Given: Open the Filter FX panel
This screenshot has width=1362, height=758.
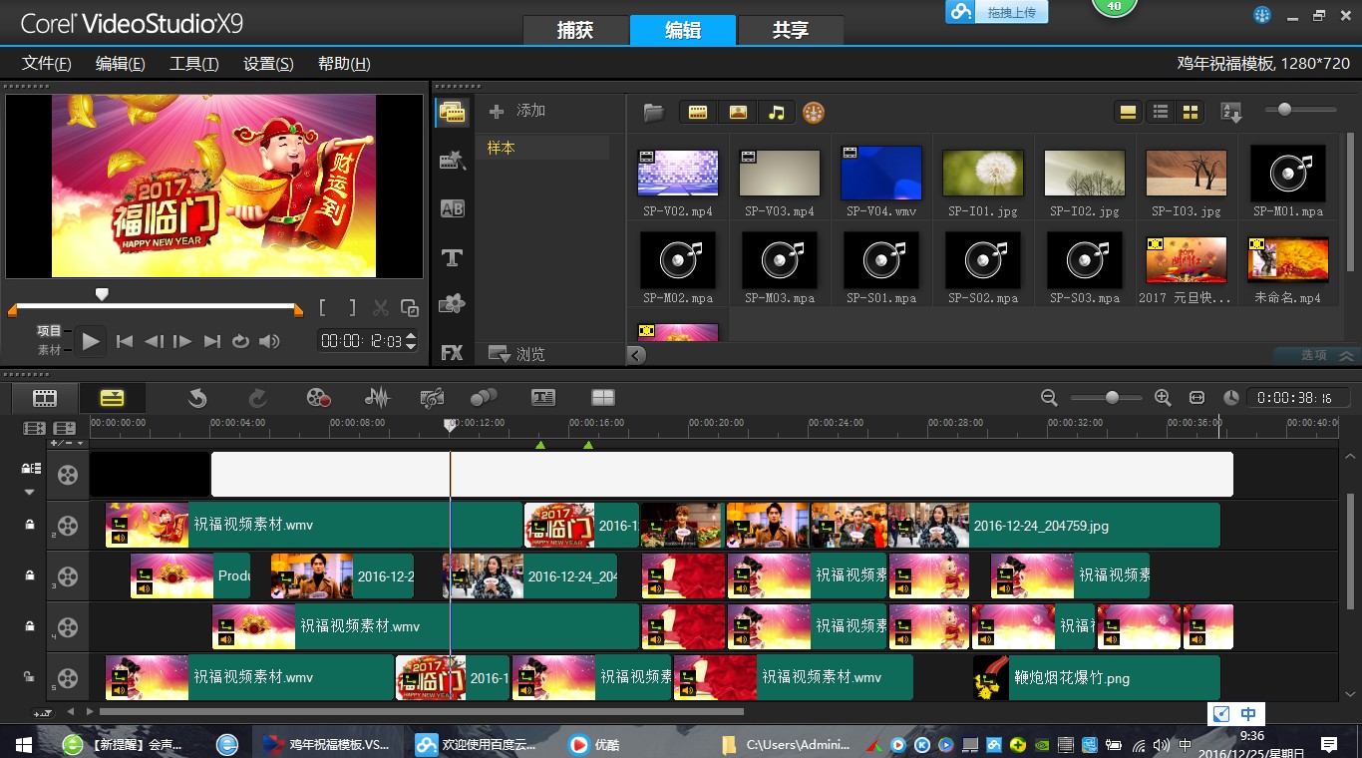Looking at the screenshot, I should click(453, 352).
